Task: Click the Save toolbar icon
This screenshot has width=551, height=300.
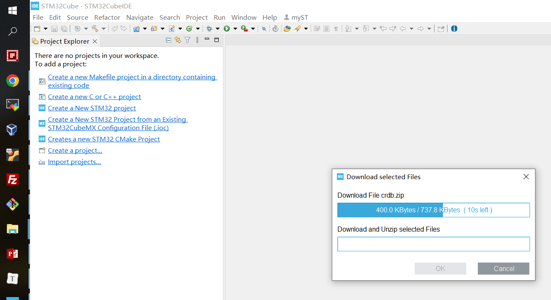Action: coord(54,29)
